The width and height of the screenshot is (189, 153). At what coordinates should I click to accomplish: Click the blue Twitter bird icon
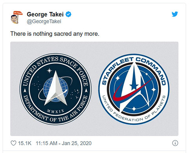coord(175,14)
